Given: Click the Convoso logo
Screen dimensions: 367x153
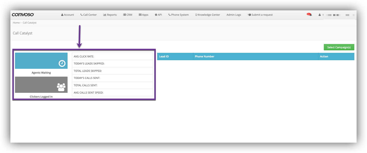Looking at the screenshot, I should click(x=23, y=15).
